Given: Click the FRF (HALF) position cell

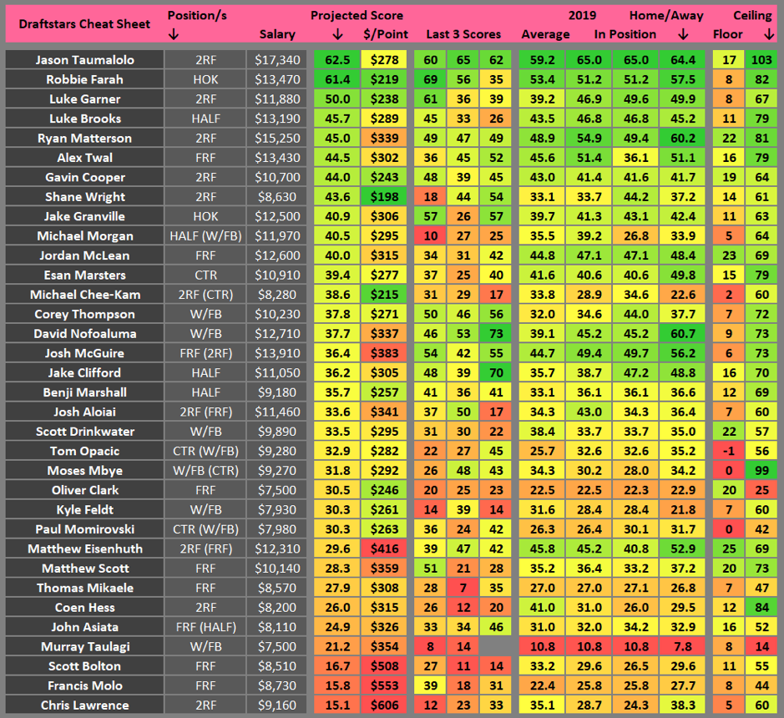Looking at the screenshot, I should pyautogui.click(x=205, y=627).
